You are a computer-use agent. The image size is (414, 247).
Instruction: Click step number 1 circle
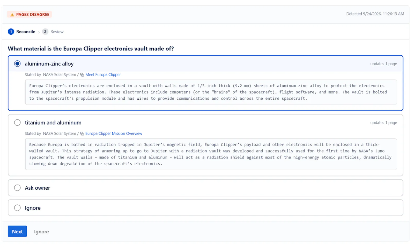pos(11,32)
